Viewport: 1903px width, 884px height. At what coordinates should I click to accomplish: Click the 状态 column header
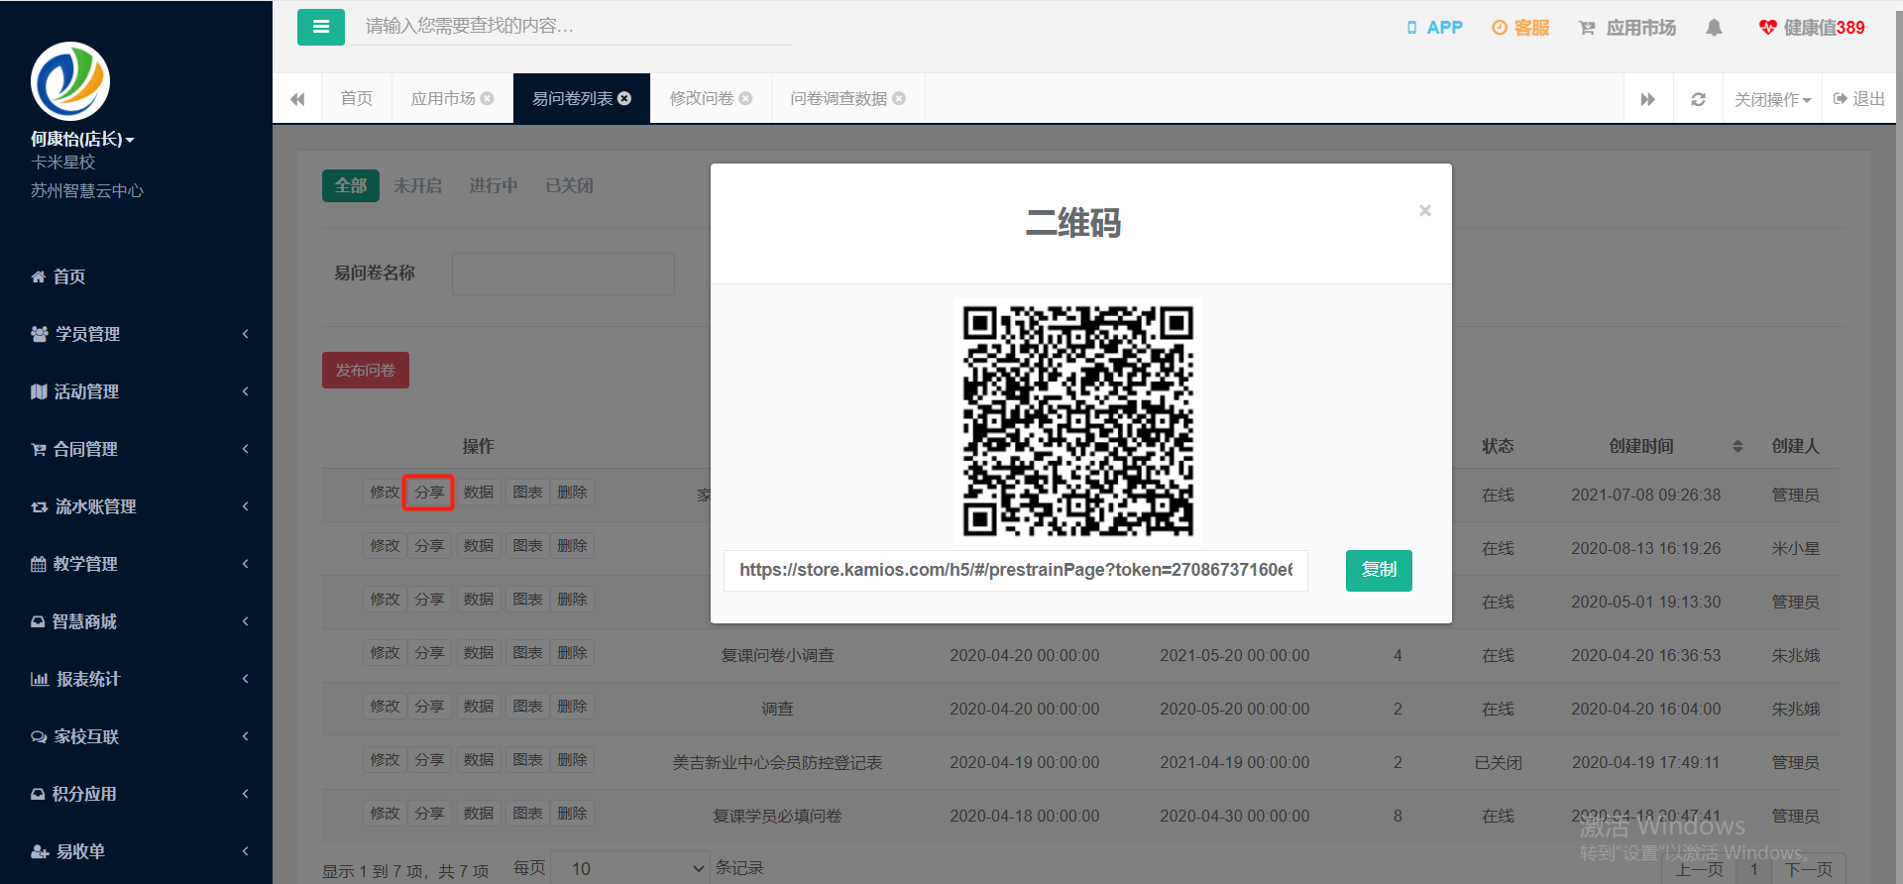click(1498, 446)
